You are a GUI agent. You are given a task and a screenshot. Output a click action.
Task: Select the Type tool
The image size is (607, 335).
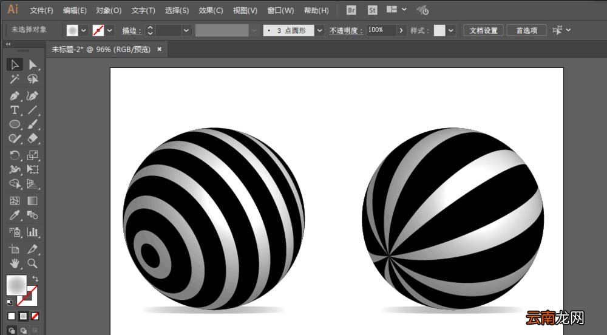coord(15,110)
